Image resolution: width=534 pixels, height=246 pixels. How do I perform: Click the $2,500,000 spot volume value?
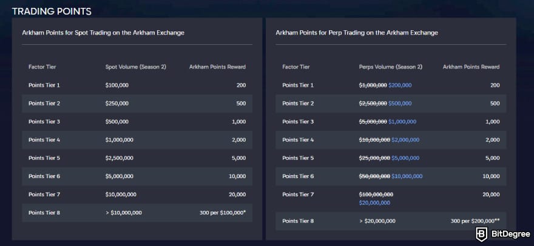pos(120,158)
